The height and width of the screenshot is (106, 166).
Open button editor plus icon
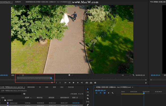(x=146, y=83)
